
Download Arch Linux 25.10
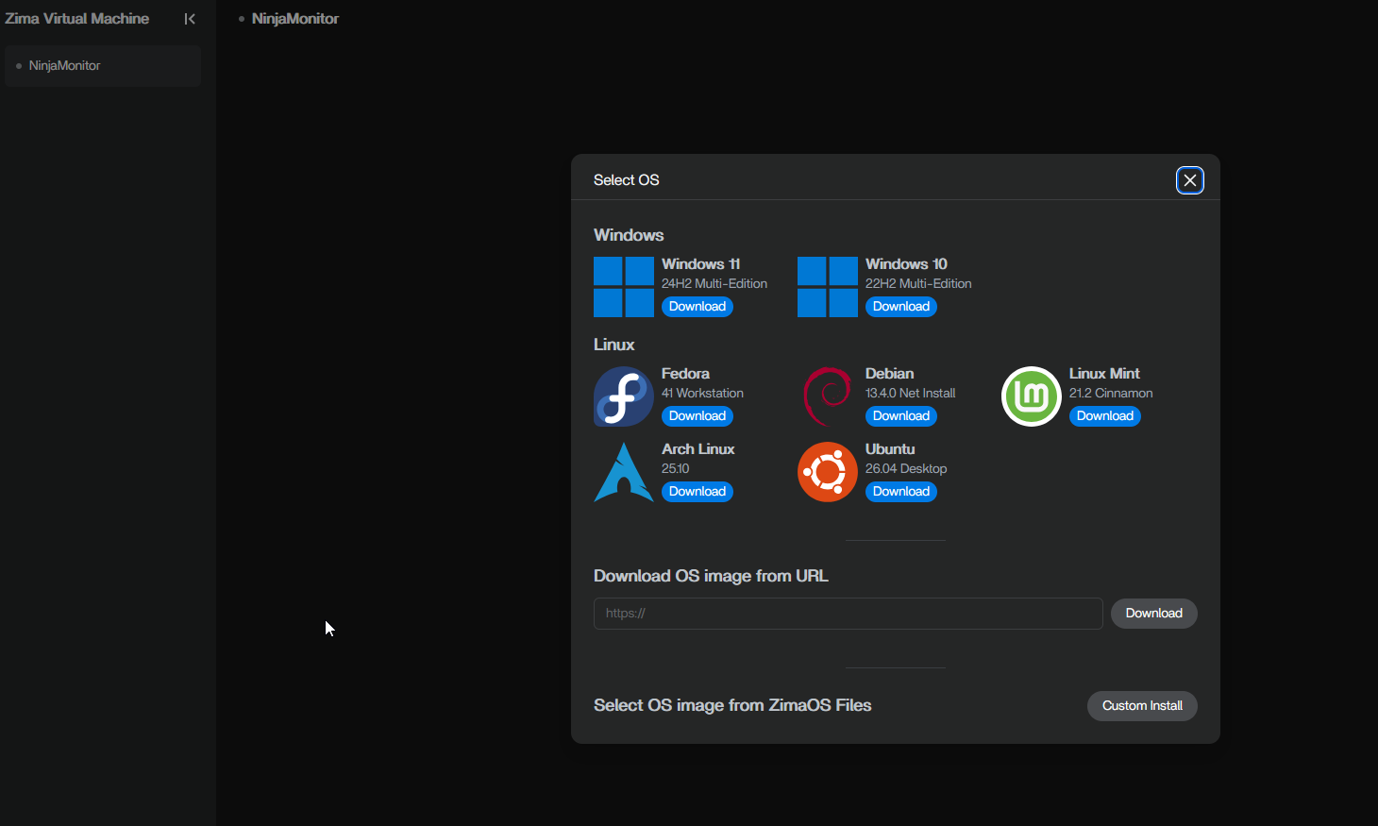pos(697,492)
